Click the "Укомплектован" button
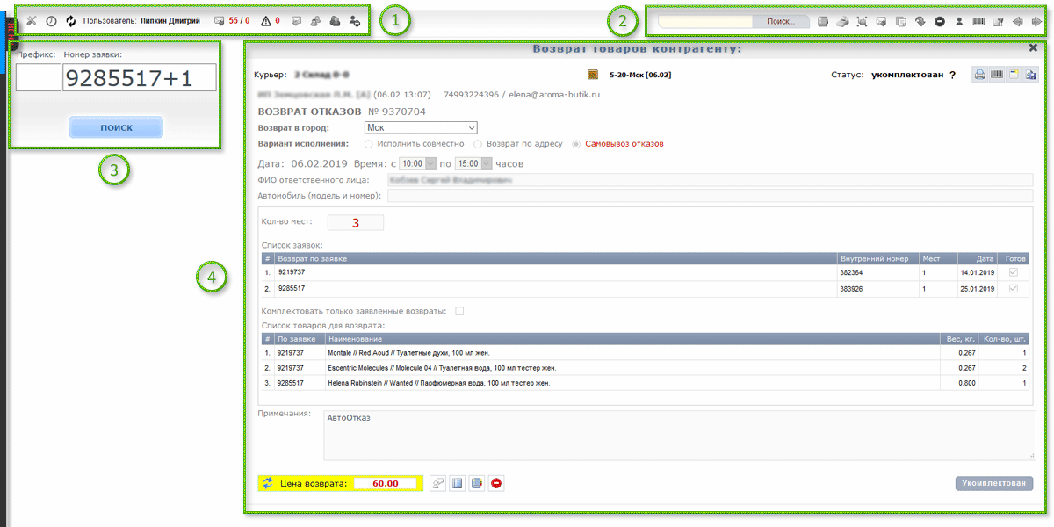The height and width of the screenshot is (527, 1054). pos(993,483)
